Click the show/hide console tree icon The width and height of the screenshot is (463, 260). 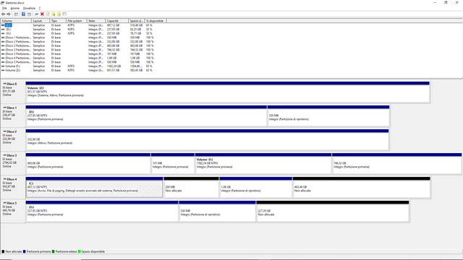pos(16,14)
